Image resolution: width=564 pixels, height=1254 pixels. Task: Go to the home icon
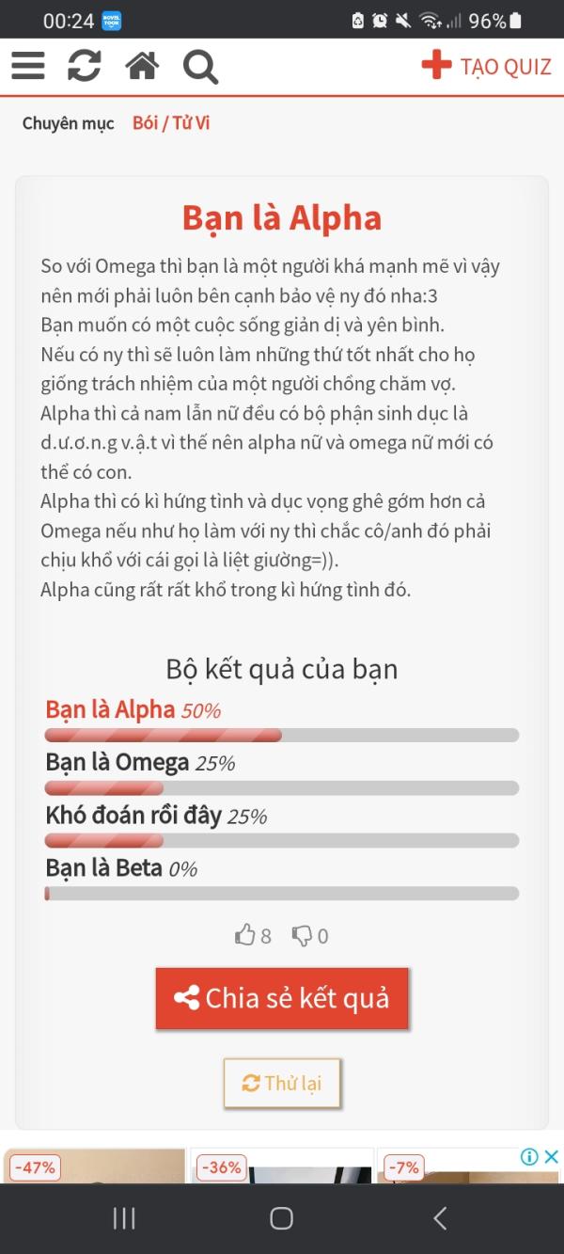(142, 66)
